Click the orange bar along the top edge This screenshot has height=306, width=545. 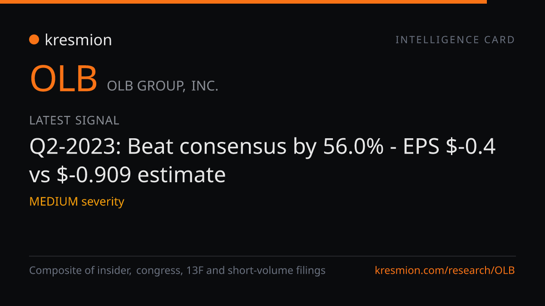pos(243,2)
